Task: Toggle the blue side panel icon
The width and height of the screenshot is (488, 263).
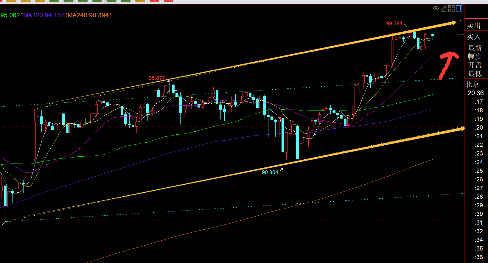Action: click(x=459, y=8)
